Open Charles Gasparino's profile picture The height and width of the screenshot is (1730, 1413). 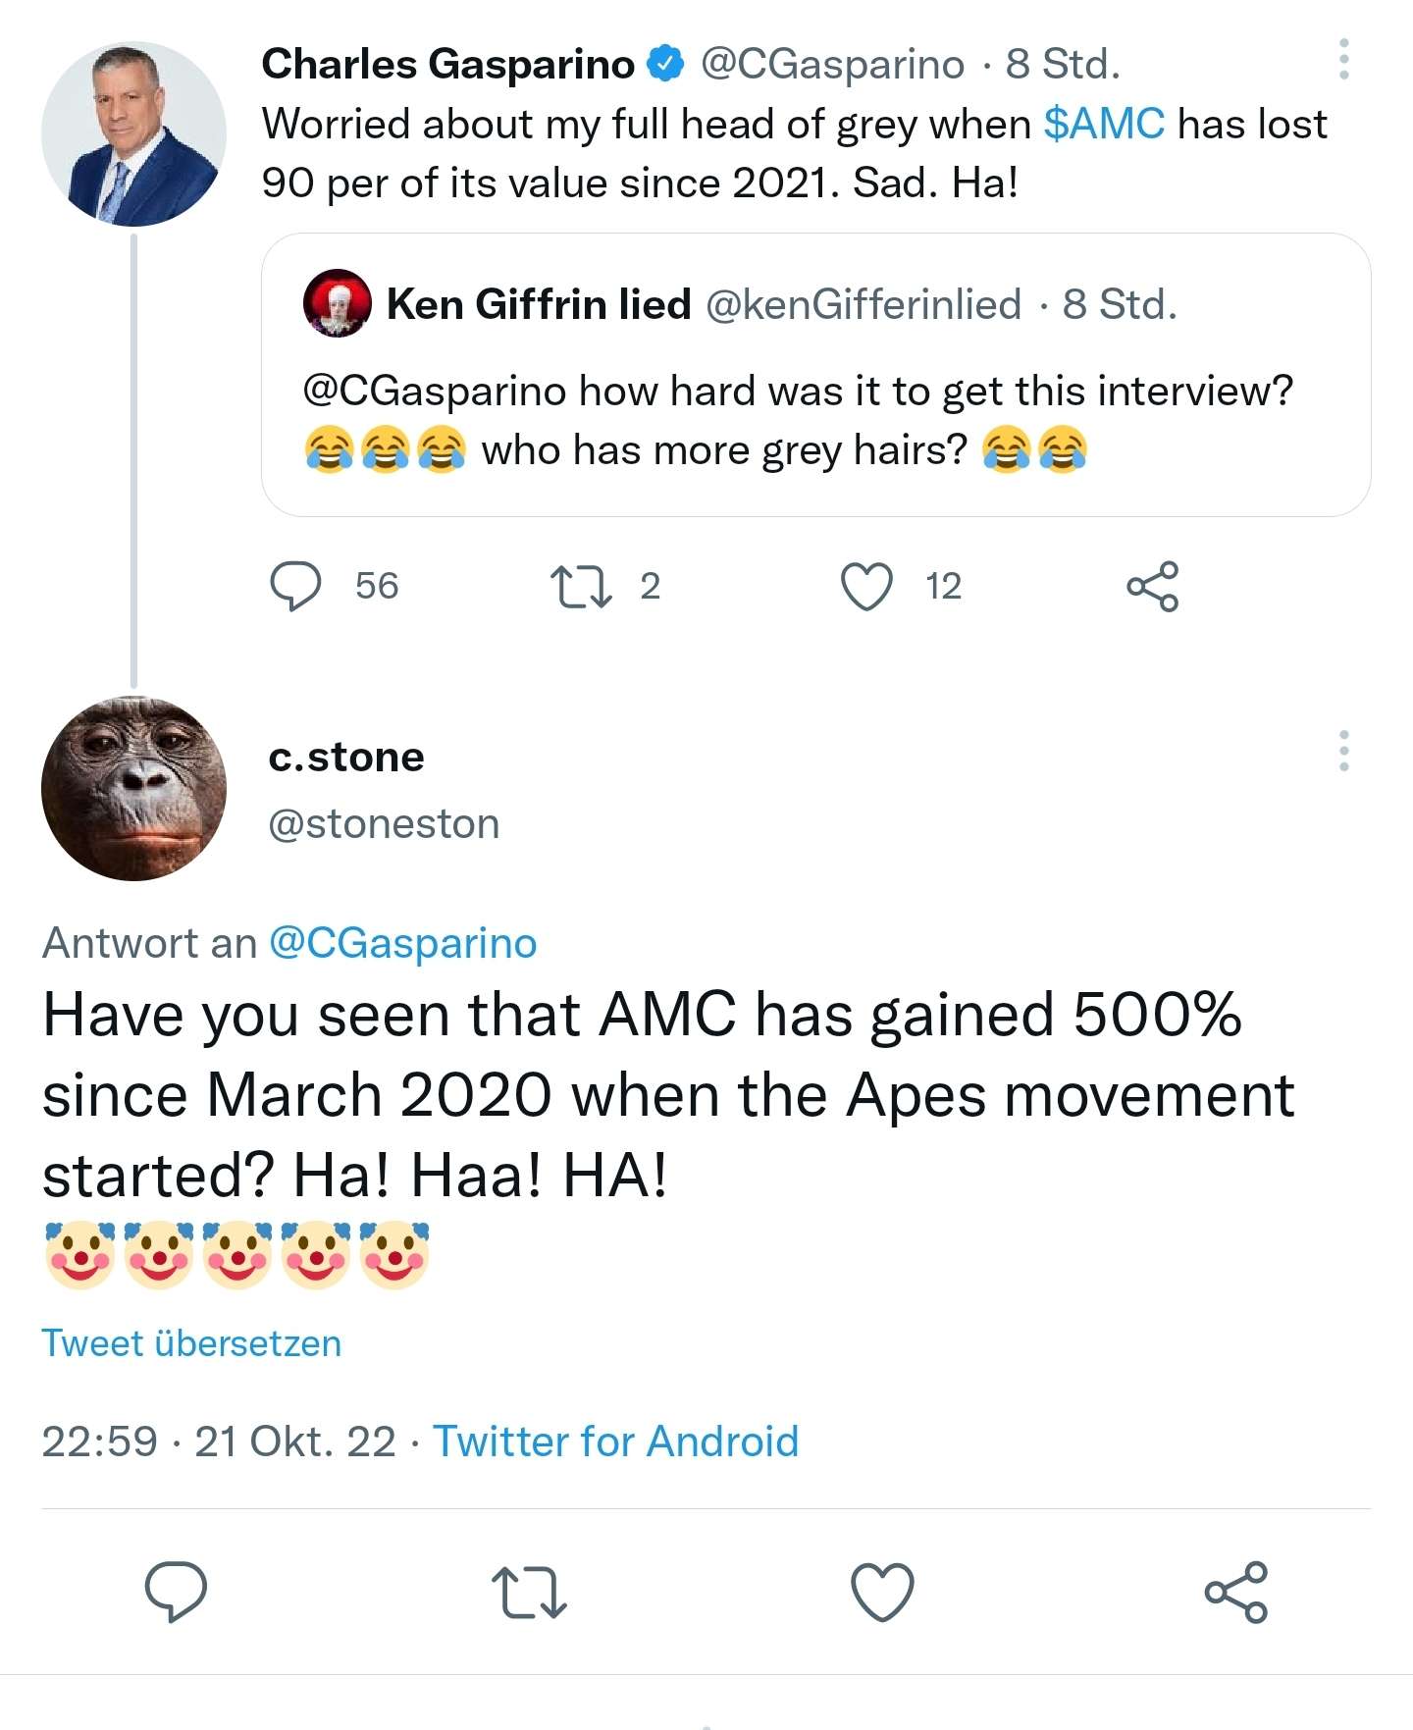pos(134,134)
